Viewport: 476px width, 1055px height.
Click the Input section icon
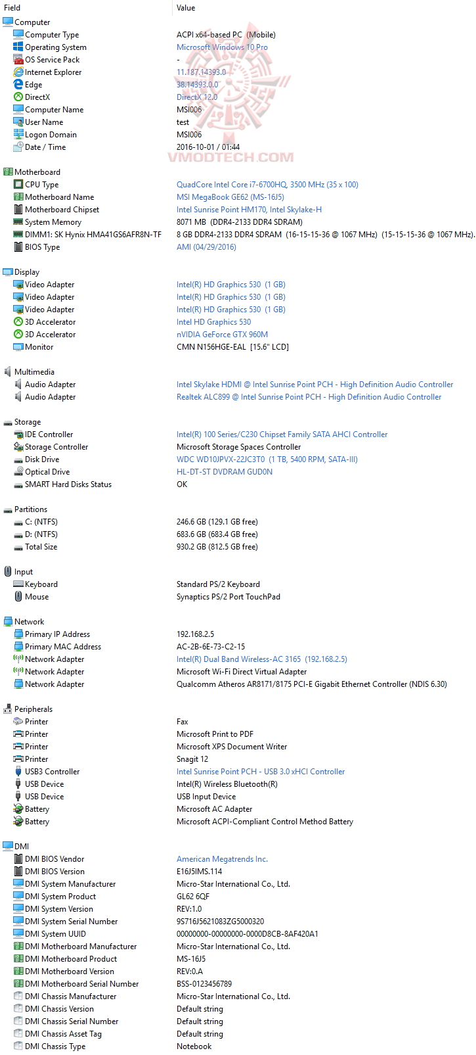[x=8, y=571]
